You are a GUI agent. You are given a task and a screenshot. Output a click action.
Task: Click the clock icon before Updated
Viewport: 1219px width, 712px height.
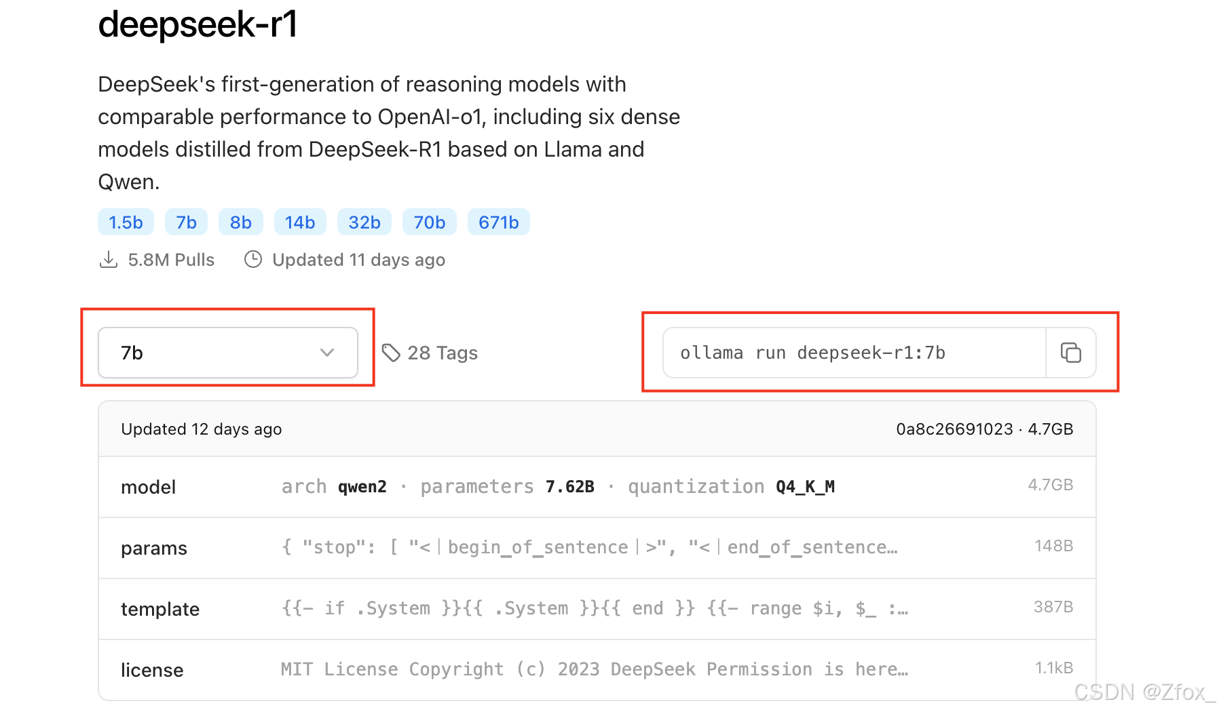(x=253, y=260)
